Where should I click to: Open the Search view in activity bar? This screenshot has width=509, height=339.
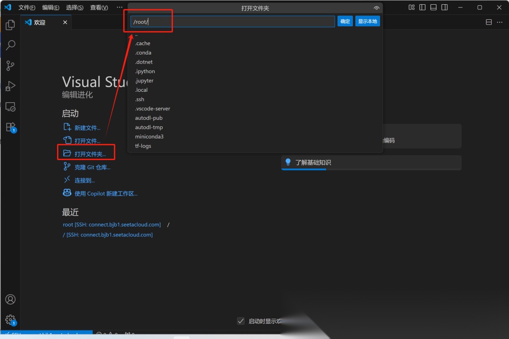point(10,45)
